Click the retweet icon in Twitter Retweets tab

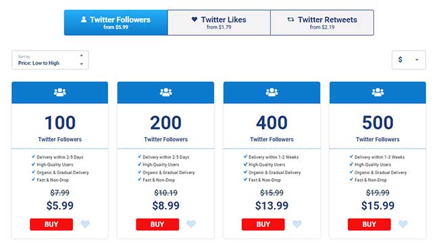click(x=290, y=20)
